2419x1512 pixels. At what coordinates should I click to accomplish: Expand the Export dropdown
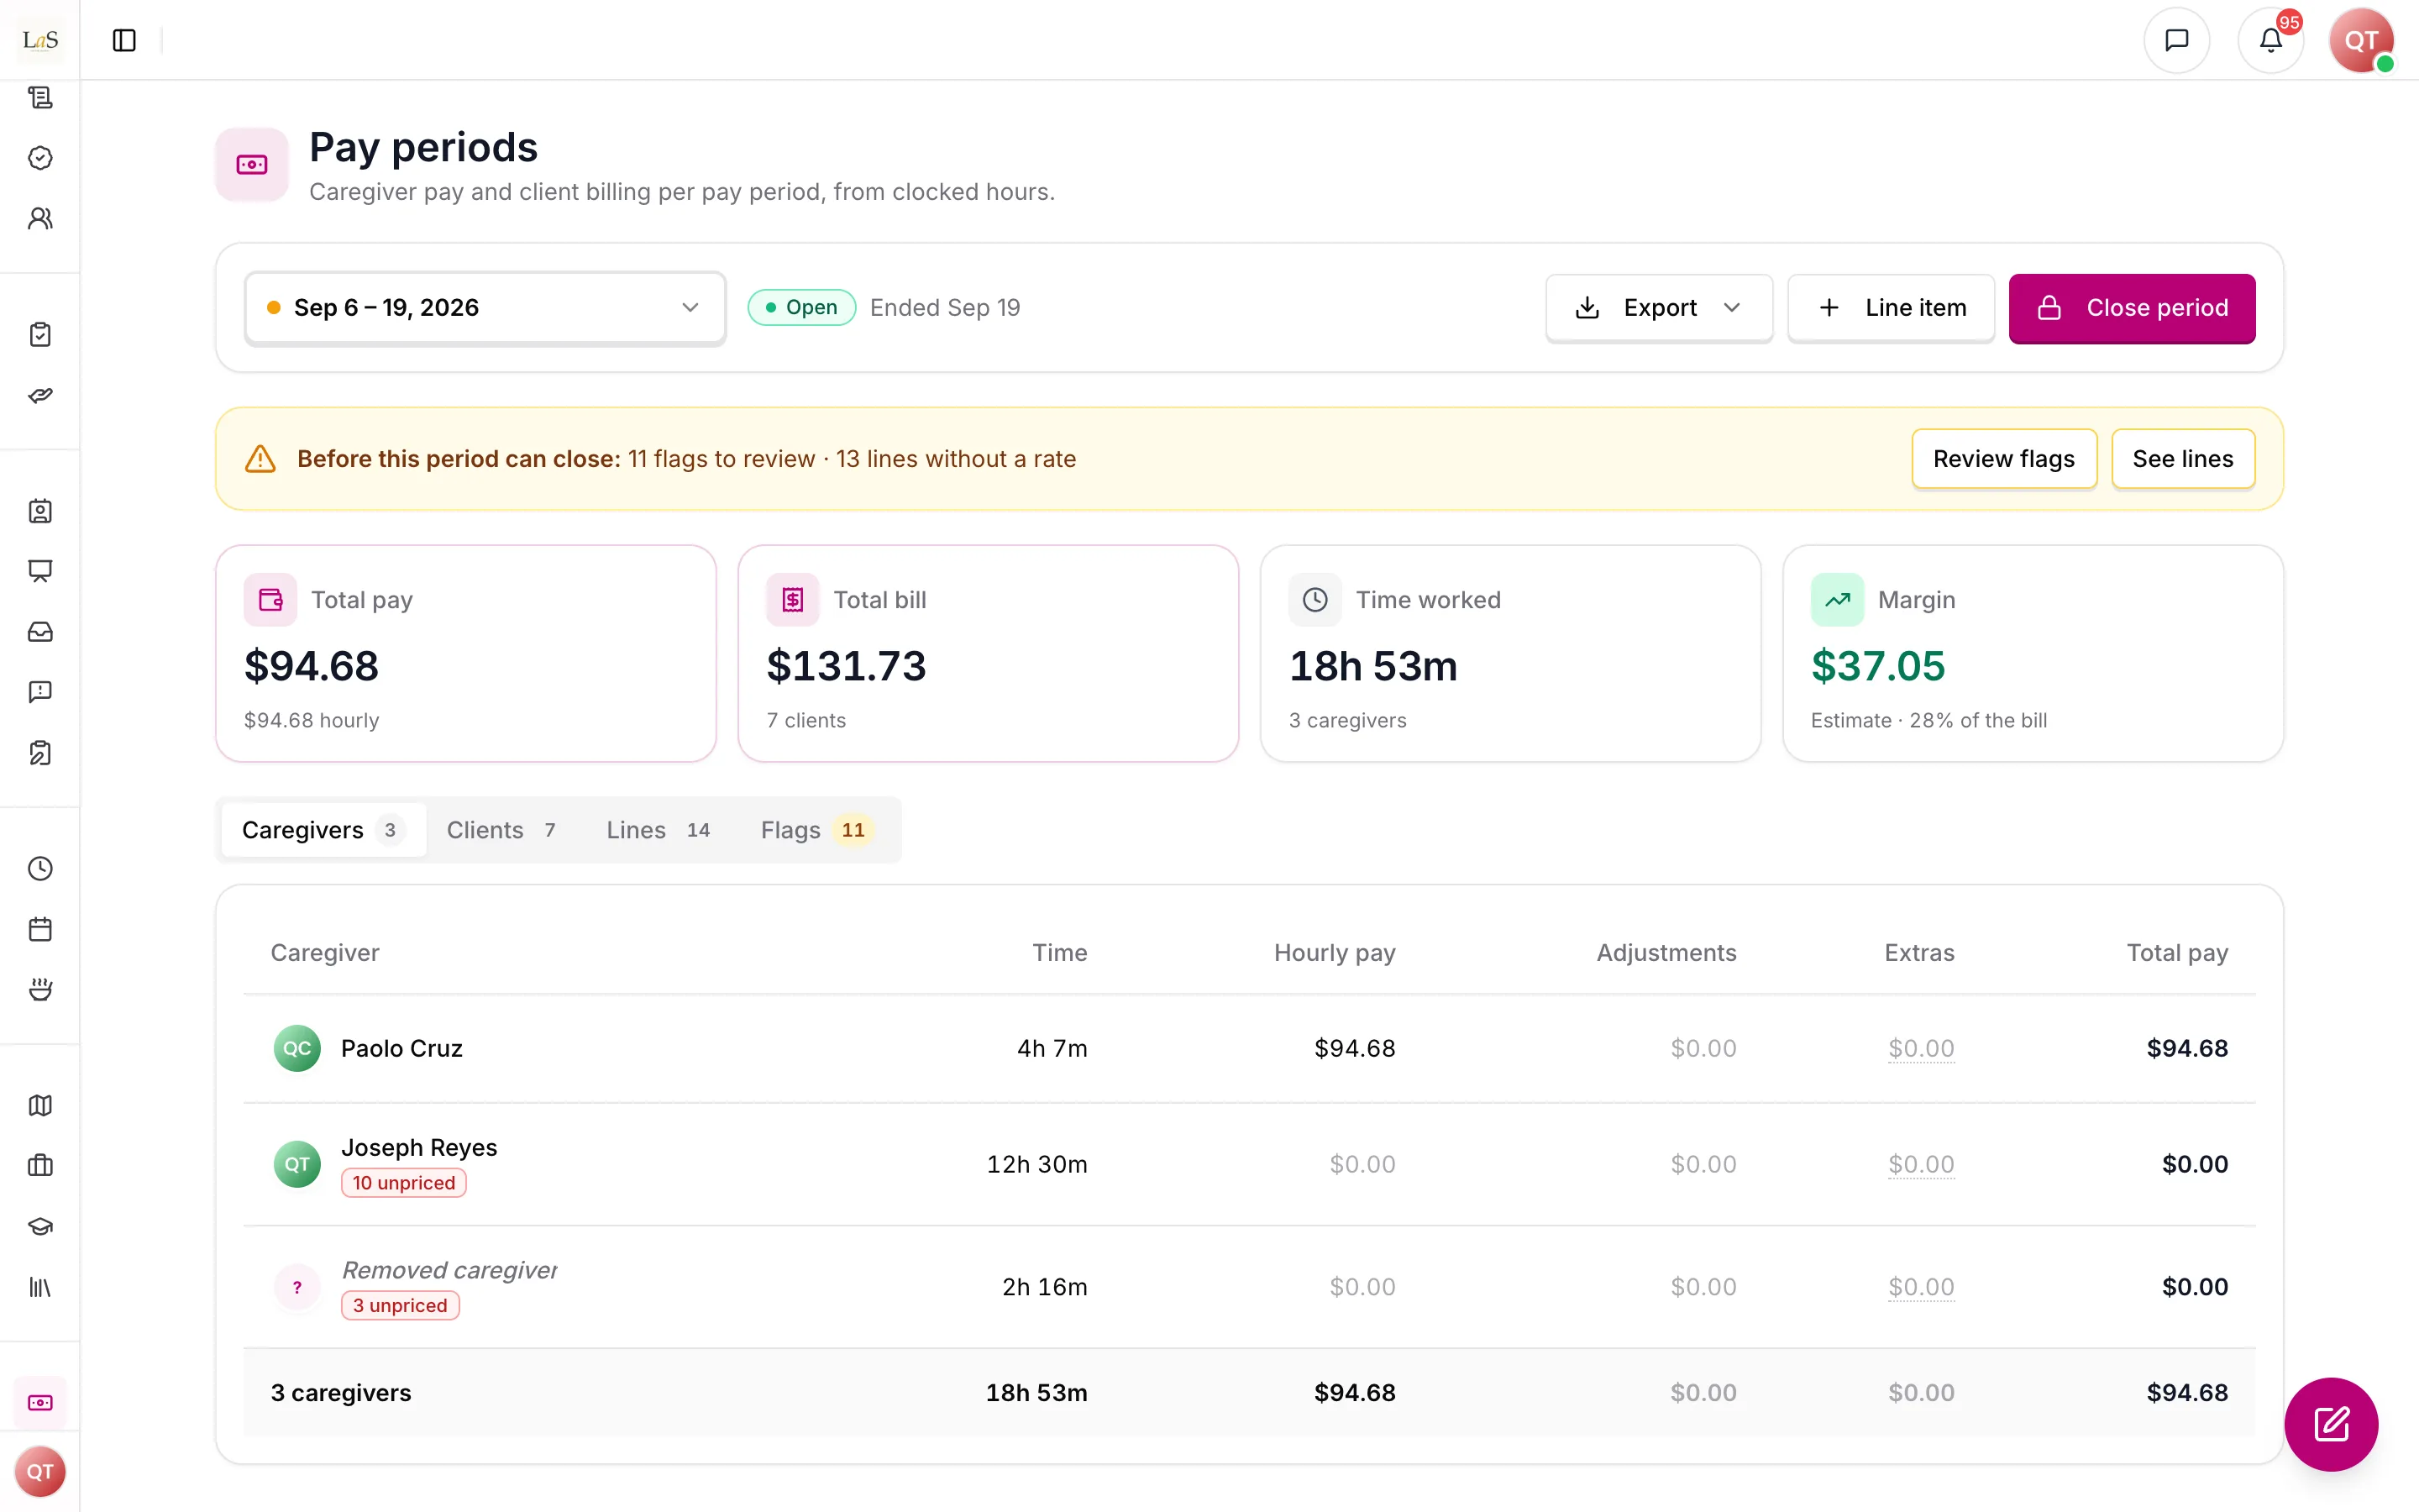click(1660, 308)
